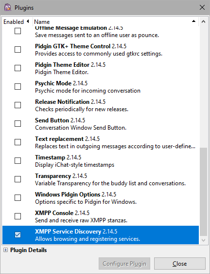Click 'Save messages sent to an offline user' description
This screenshot has width=210, height=274.
click(x=97, y=35)
